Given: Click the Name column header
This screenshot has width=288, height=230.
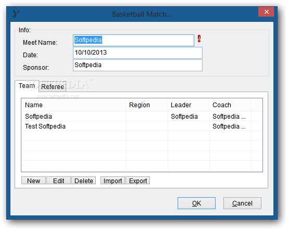Looking at the screenshot, I should click(73, 105).
